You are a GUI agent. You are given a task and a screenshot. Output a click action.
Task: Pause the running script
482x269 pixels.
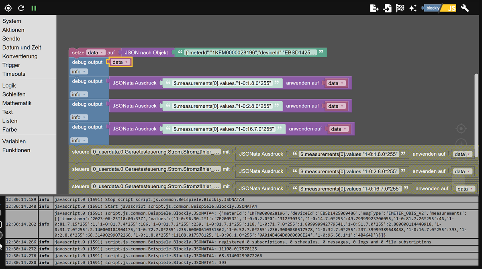pos(34,8)
